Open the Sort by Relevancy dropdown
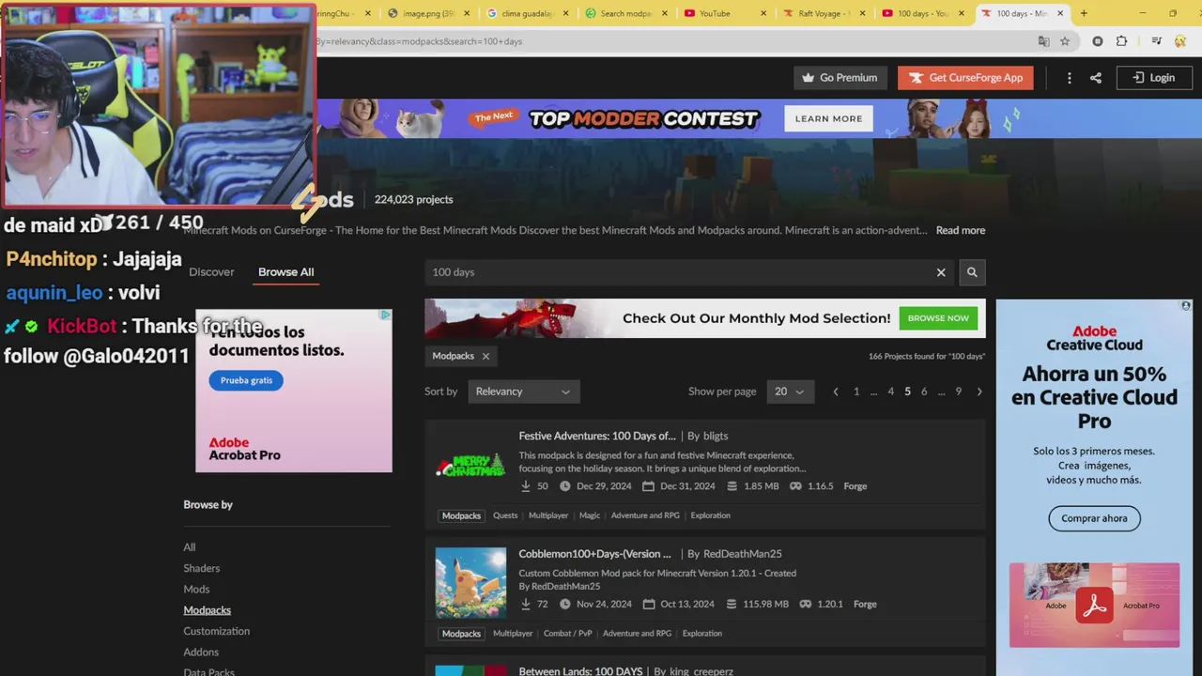 point(523,392)
